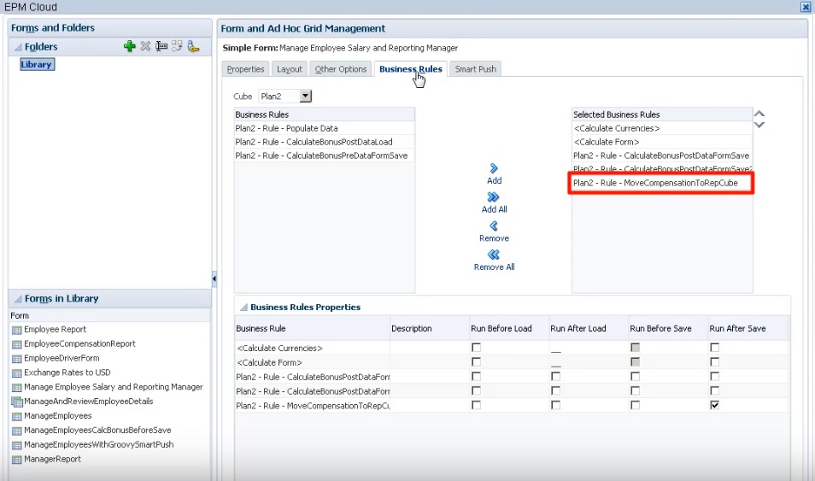815x481 pixels.
Task: Move the selected rule down with the down arrow
Action: click(759, 125)
